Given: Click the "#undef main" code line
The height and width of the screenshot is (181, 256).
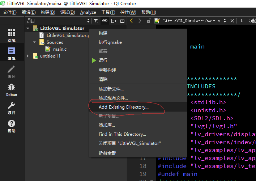Looking at the screenshot, I should point(178,174).
